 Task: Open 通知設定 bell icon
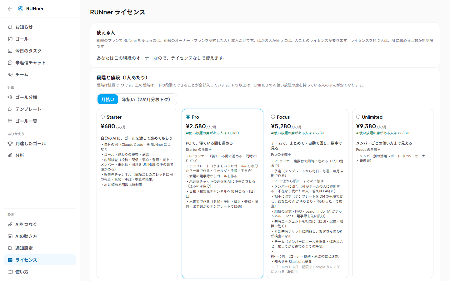[x=10, y=248]
